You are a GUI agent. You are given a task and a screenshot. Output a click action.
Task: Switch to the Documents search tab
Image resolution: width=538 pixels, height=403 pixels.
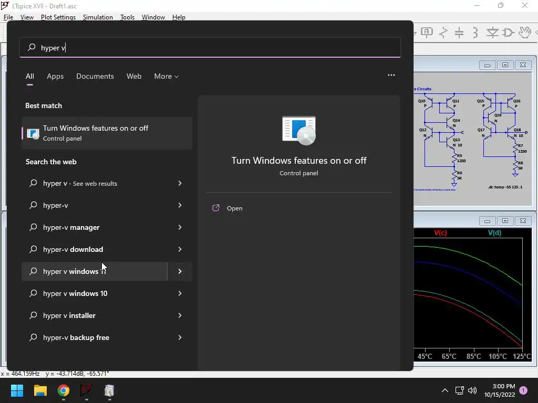[x=95, y=77]
